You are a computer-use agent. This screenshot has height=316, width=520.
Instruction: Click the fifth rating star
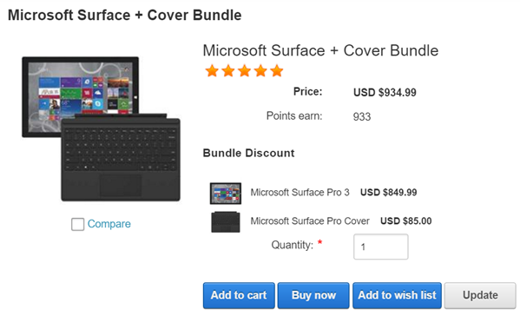coord(277,71)
